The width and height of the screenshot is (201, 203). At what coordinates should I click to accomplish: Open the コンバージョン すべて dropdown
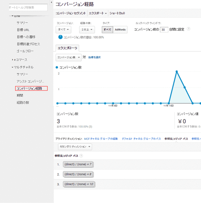[x=64, y=30]
